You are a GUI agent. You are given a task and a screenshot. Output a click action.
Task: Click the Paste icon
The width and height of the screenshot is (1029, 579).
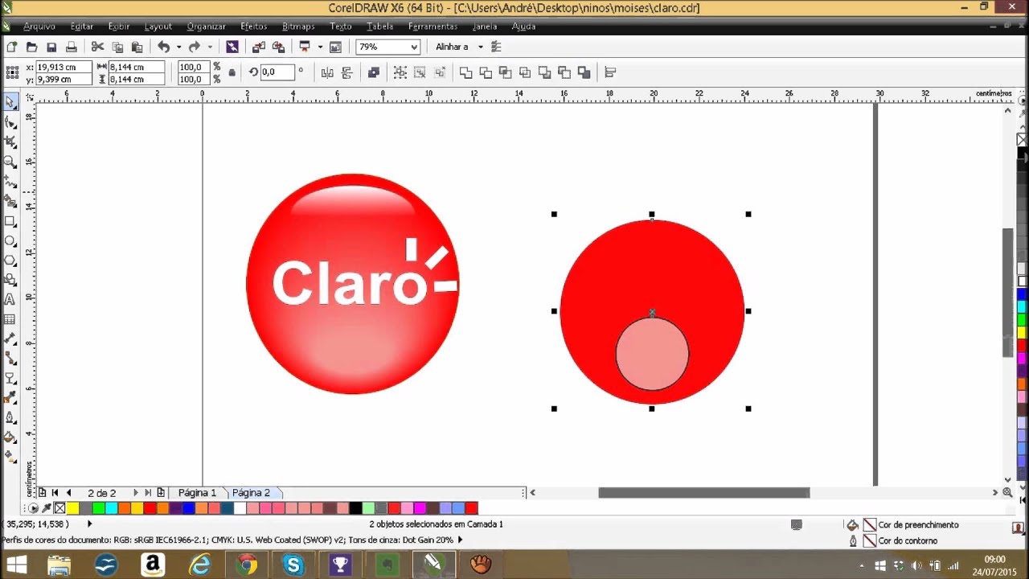(x=137, y=47)
